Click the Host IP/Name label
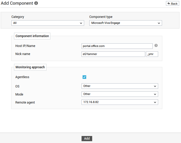The width and height of the screenshot is (181, 143). pyautogui.click(x=25, y=46)
